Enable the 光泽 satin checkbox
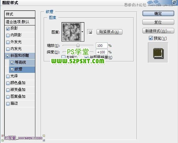The image size is (178, 143). pyautogui.click(x=8, y=76)
